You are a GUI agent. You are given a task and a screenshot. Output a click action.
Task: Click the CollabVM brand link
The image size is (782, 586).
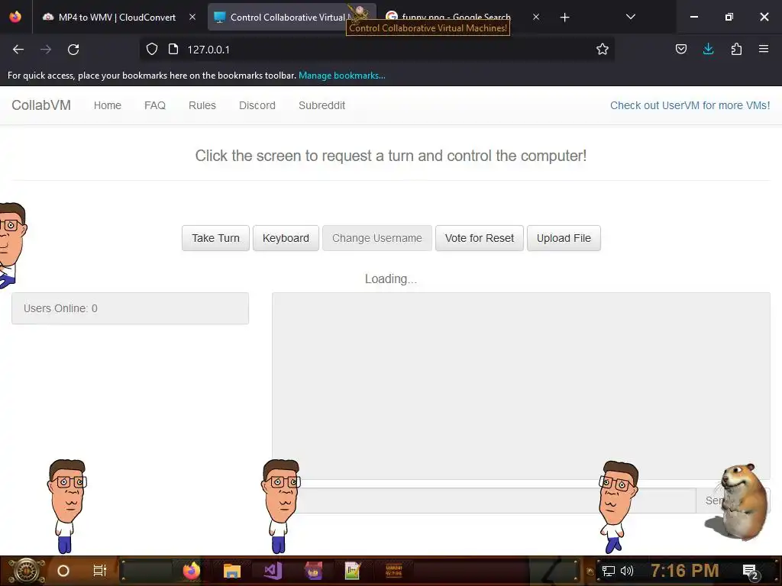[x=41, y=105]
